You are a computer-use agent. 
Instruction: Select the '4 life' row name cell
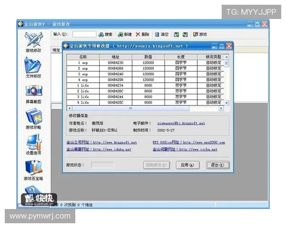click(83, 103)
